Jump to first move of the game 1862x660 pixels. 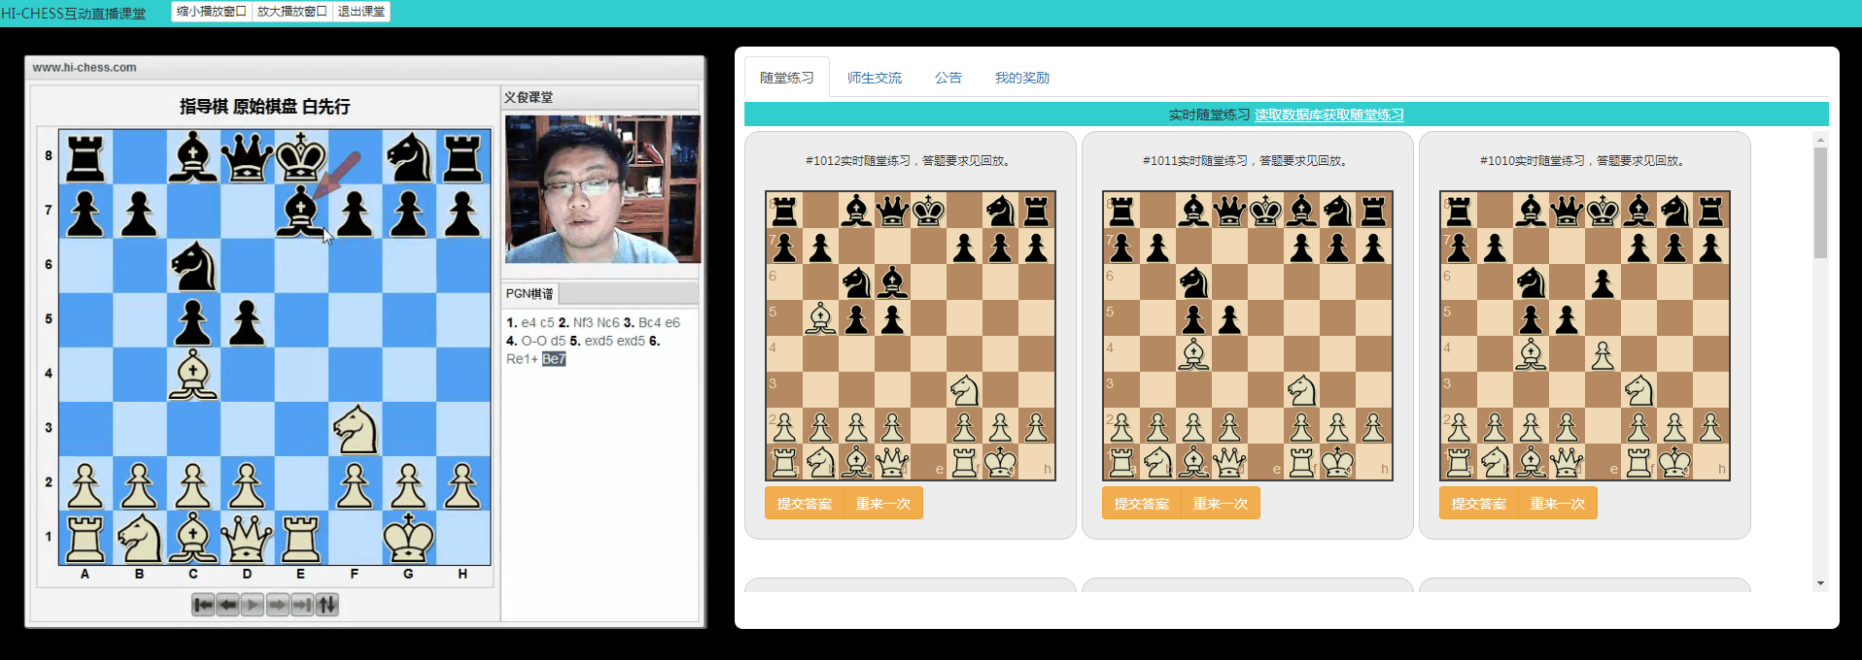pos(203,605)
